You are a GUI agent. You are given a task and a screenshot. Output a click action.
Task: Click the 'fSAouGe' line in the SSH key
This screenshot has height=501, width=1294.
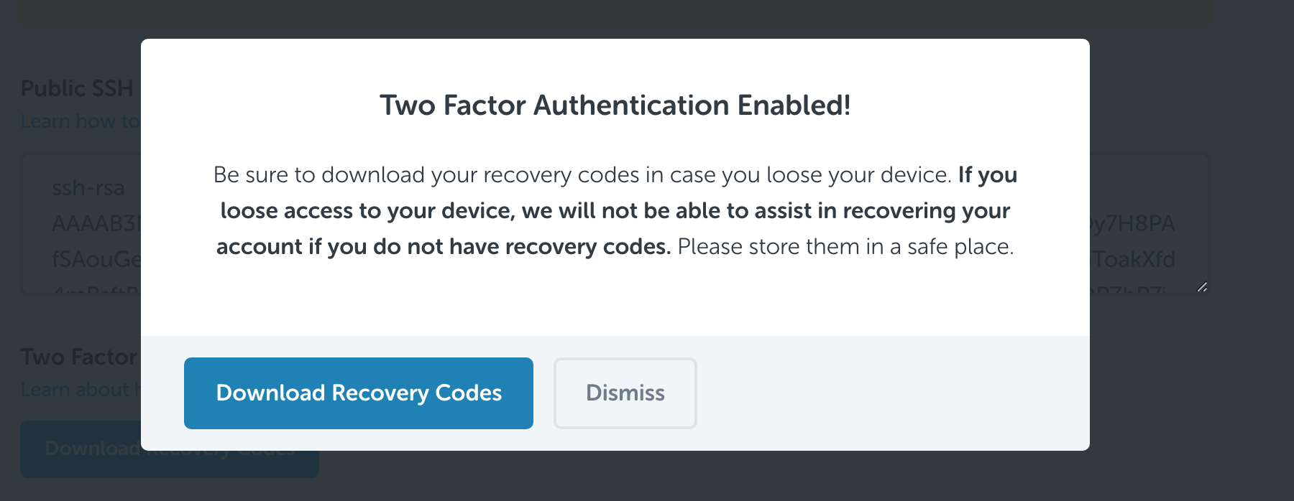tap(96, 259)
